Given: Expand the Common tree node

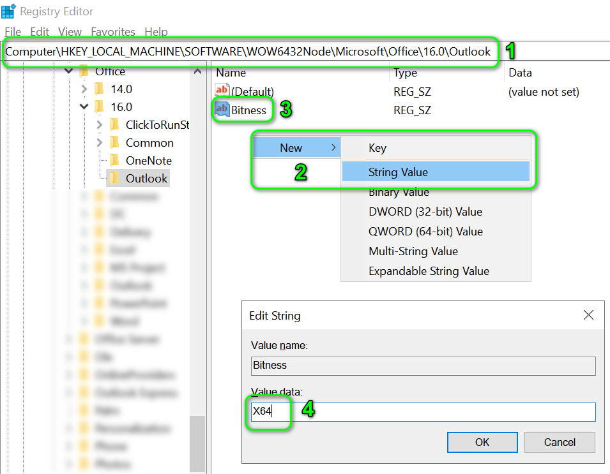Looking at the screenshot, I should point(99,143).
